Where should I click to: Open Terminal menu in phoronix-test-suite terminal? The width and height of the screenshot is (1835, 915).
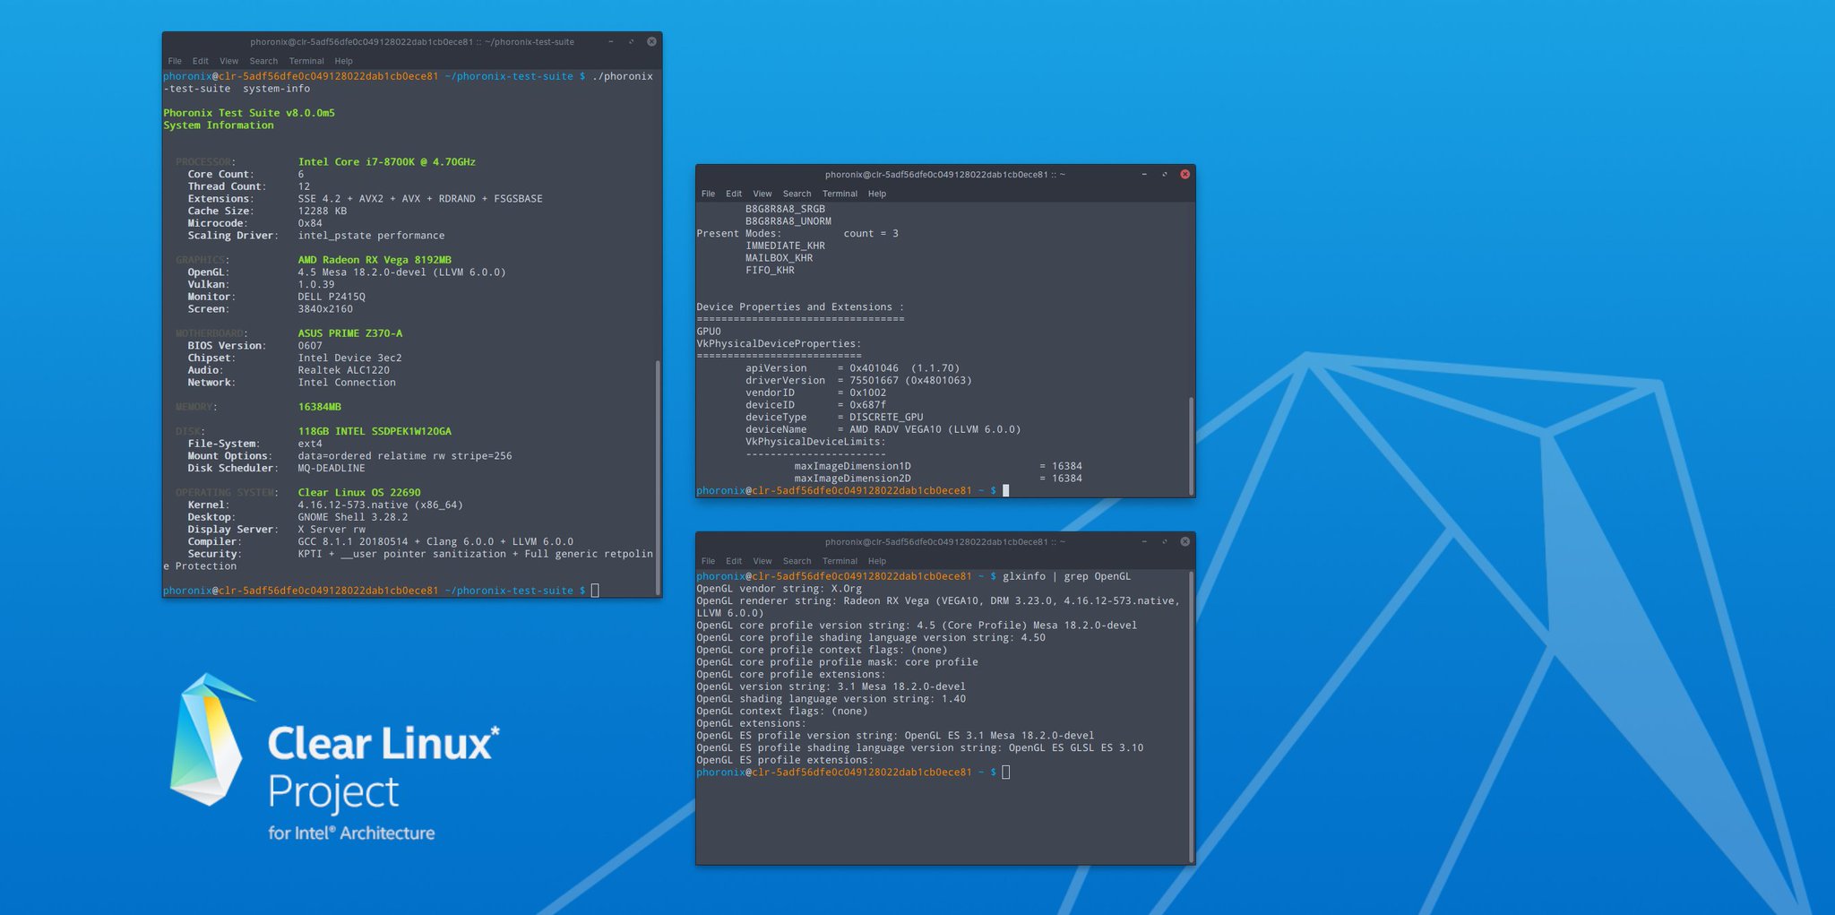coord(306,61)
